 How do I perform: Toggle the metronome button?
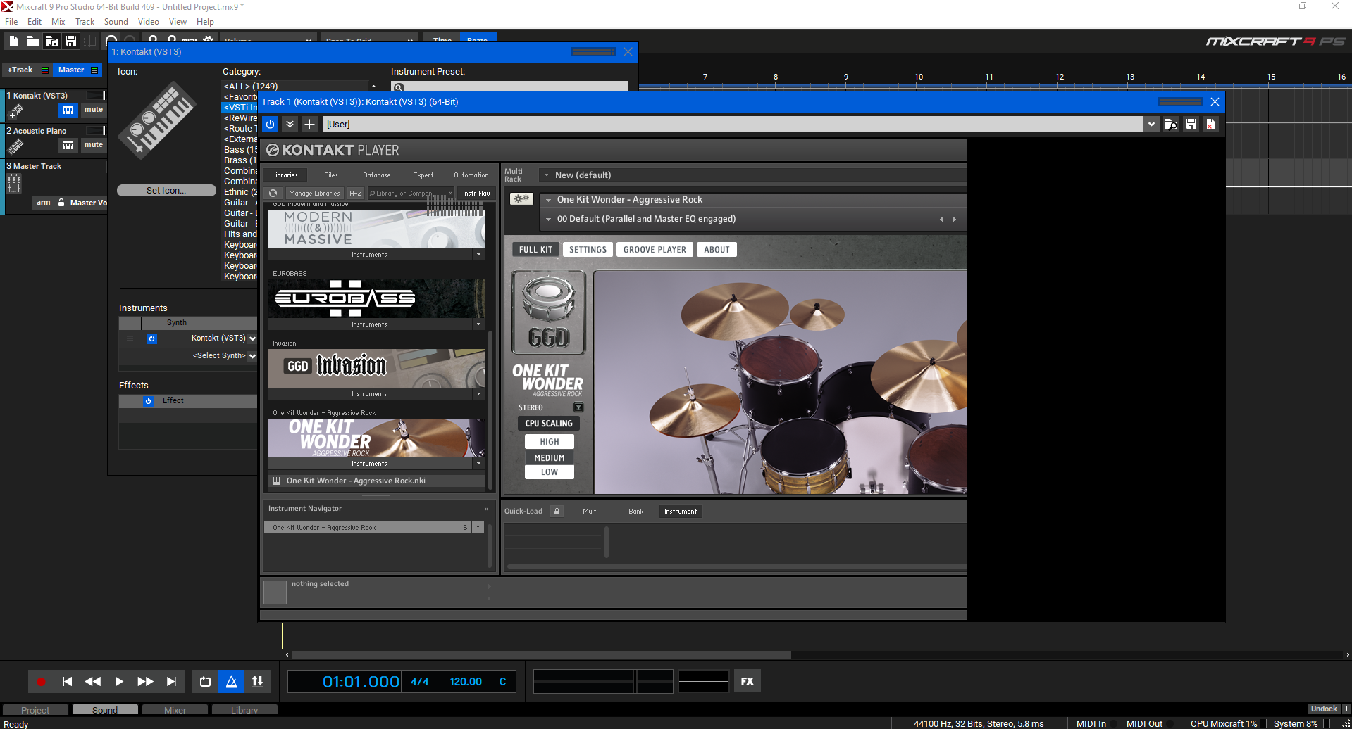click(231, 681)
